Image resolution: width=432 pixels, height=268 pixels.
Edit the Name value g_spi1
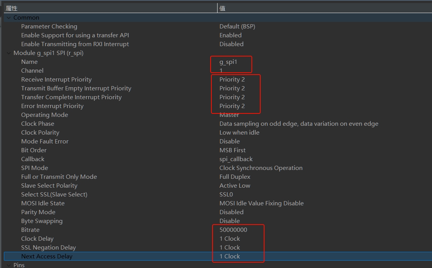pyautogui.click(x=228, y=62)
